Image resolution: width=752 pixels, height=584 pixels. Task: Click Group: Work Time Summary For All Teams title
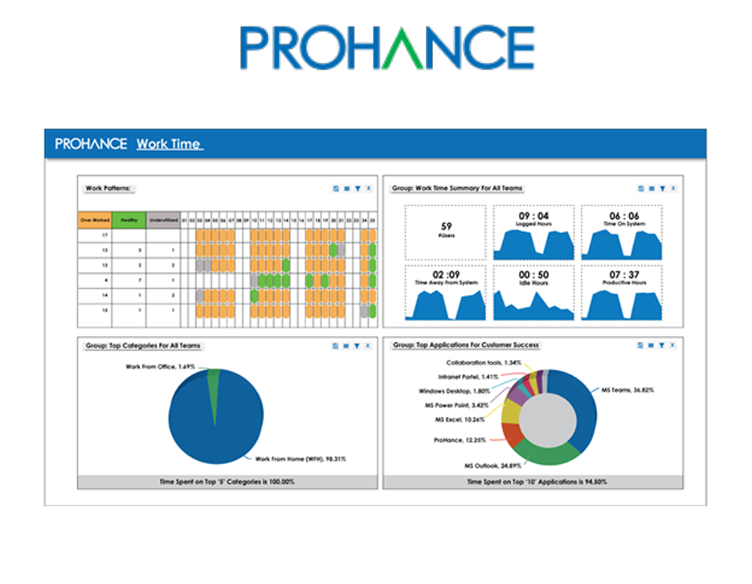pyautogui.click(x=457, y=189)
